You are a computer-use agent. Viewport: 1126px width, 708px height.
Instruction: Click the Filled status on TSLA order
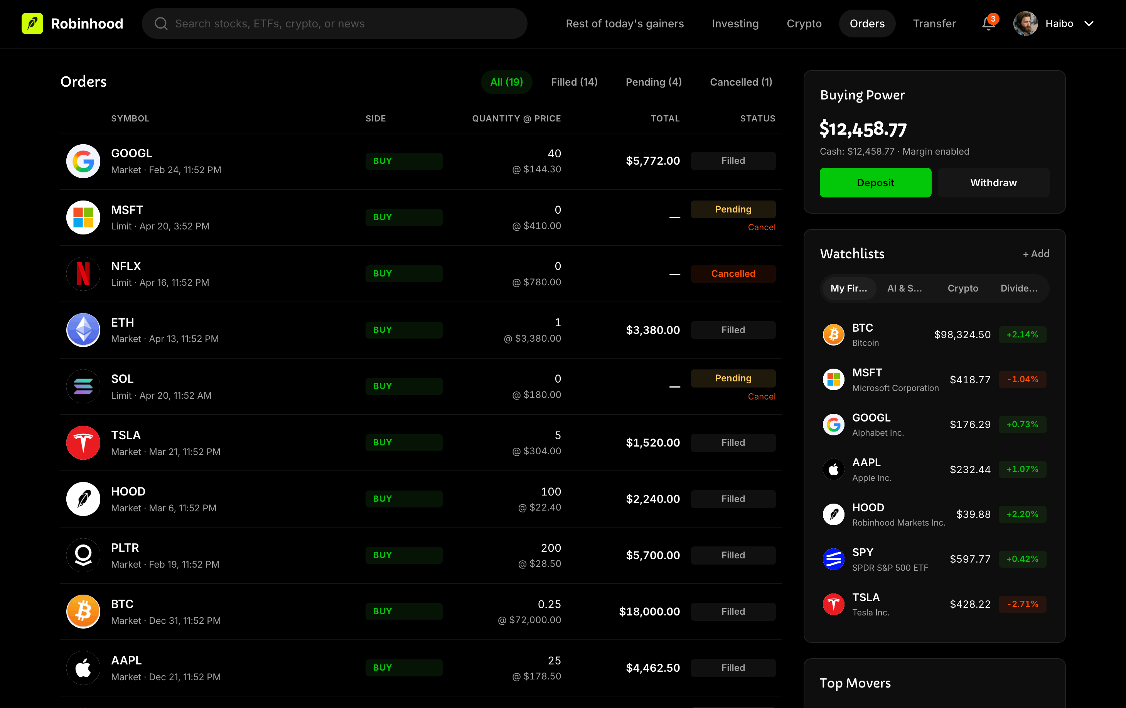[x=733, y=443]
